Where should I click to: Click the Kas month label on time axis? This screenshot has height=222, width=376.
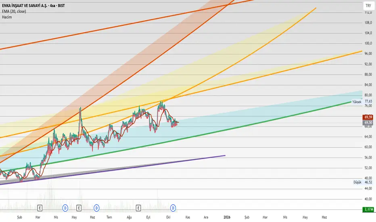(188, 217)
